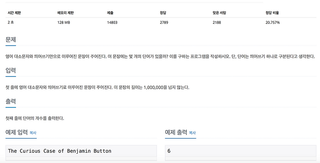Click the 128 MB memory limit value

point(64,23)
